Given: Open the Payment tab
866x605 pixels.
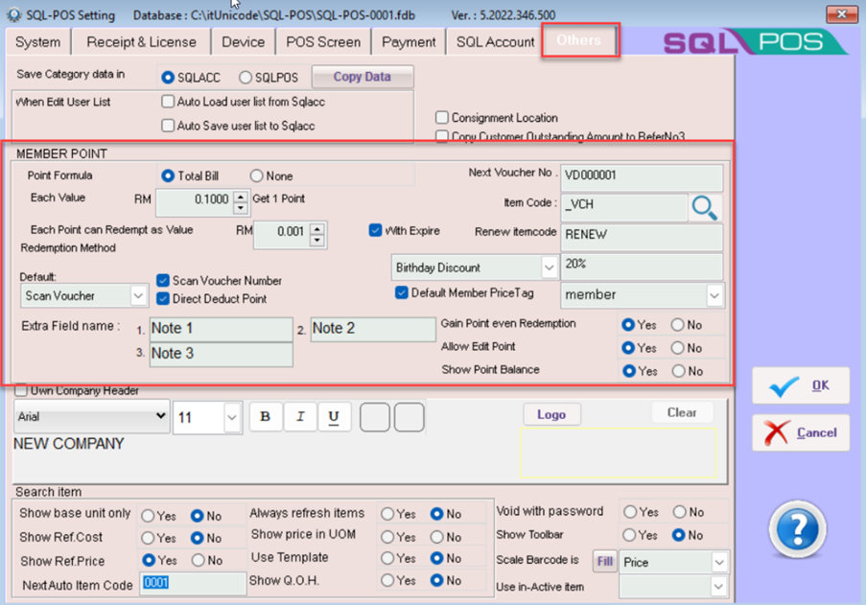Looking at the screenshot, I should click(x=409, y=42).
